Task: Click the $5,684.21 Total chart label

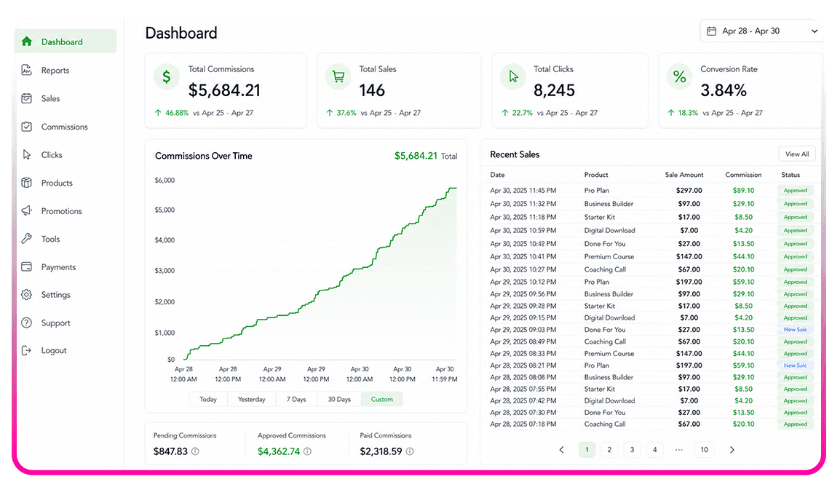Action: coord(426,156)
